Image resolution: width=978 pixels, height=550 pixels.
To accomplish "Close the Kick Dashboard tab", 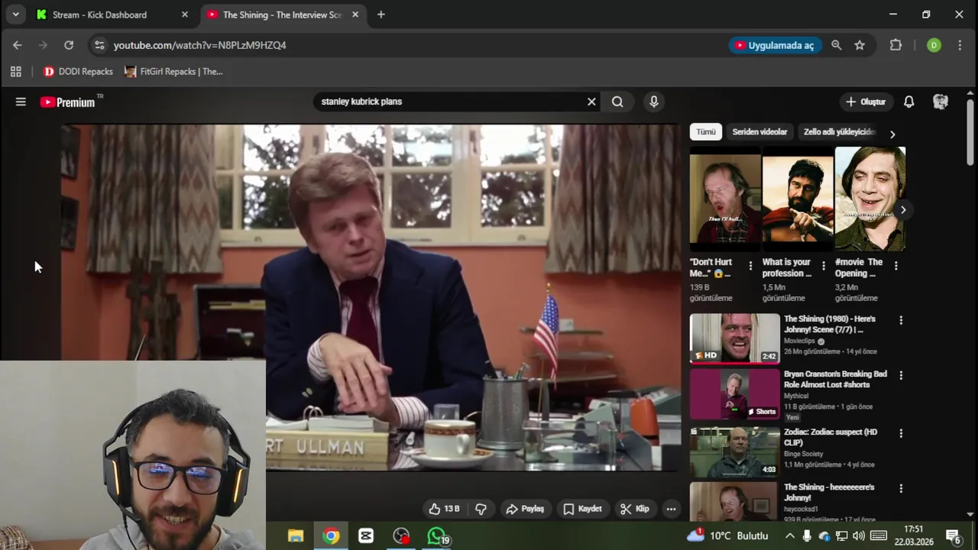I will click(x=185, y=15).
